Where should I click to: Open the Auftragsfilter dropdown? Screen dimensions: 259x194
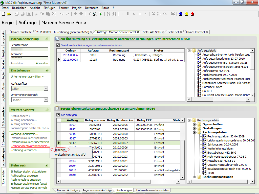coord(46,89)
